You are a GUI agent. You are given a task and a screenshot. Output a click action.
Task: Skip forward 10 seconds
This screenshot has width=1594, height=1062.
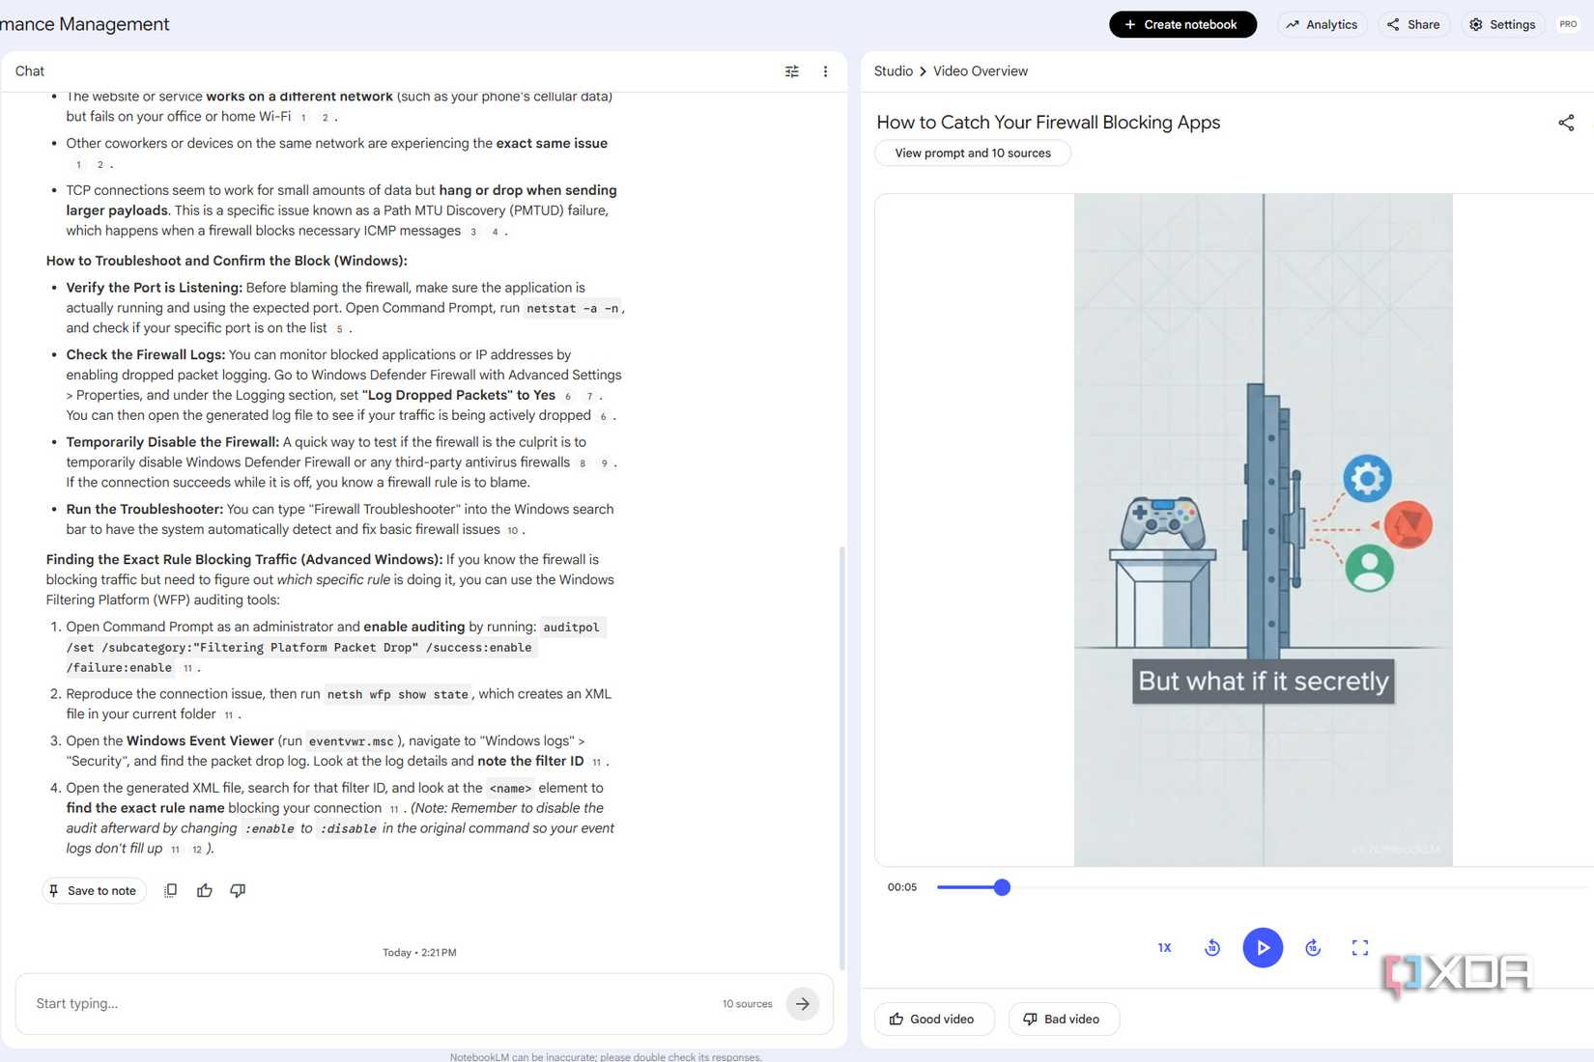pyautogui.click(x=1313, y=948)
